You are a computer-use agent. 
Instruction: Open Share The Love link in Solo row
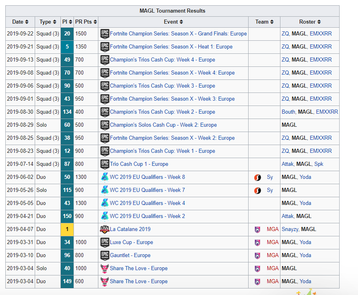[139, 269]
